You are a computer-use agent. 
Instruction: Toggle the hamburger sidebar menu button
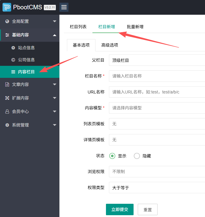(x=64, y=7)
